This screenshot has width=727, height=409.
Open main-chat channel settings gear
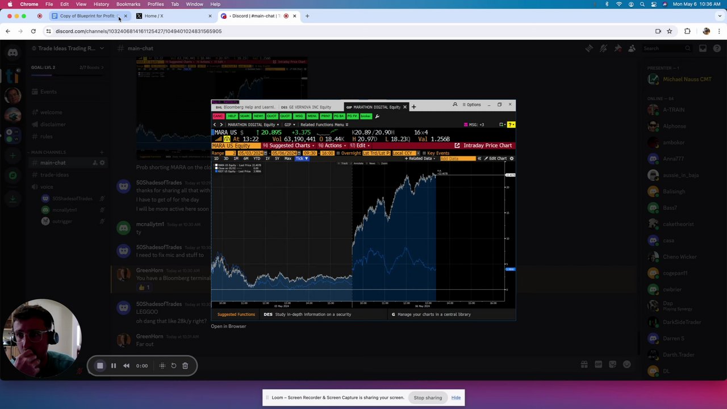click(x=102, y=163)
